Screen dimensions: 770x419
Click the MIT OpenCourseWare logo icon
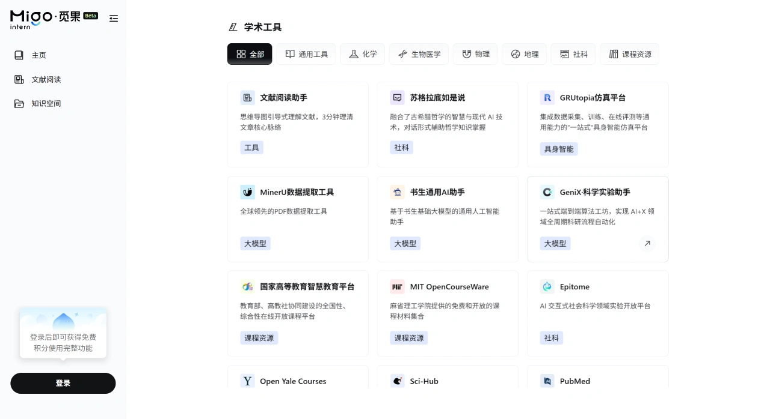pyautogui.click(x=397, y=287)
